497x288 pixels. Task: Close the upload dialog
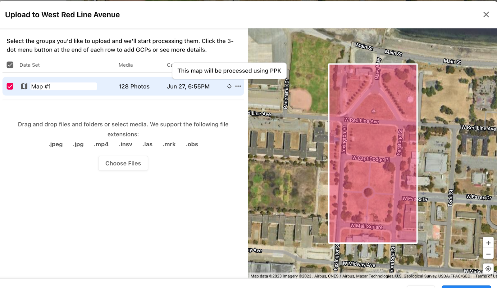pyautogui.click(x=486, y=15)
